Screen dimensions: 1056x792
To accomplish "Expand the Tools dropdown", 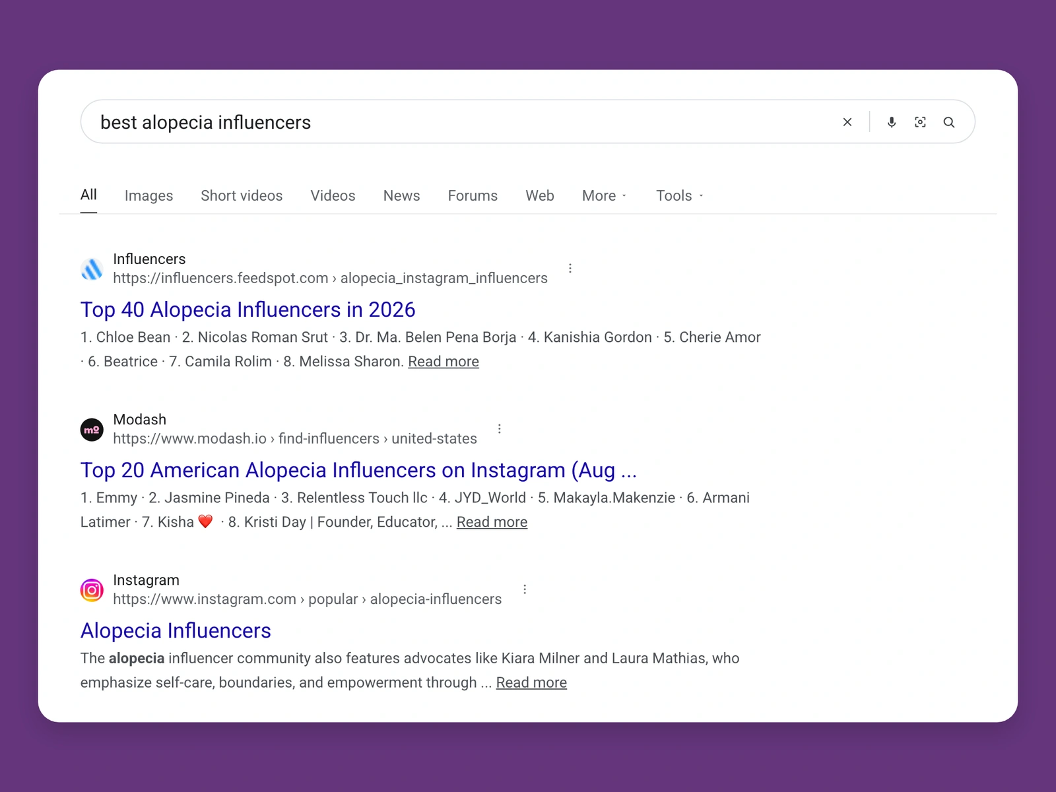I will click(x=680, y=195).
